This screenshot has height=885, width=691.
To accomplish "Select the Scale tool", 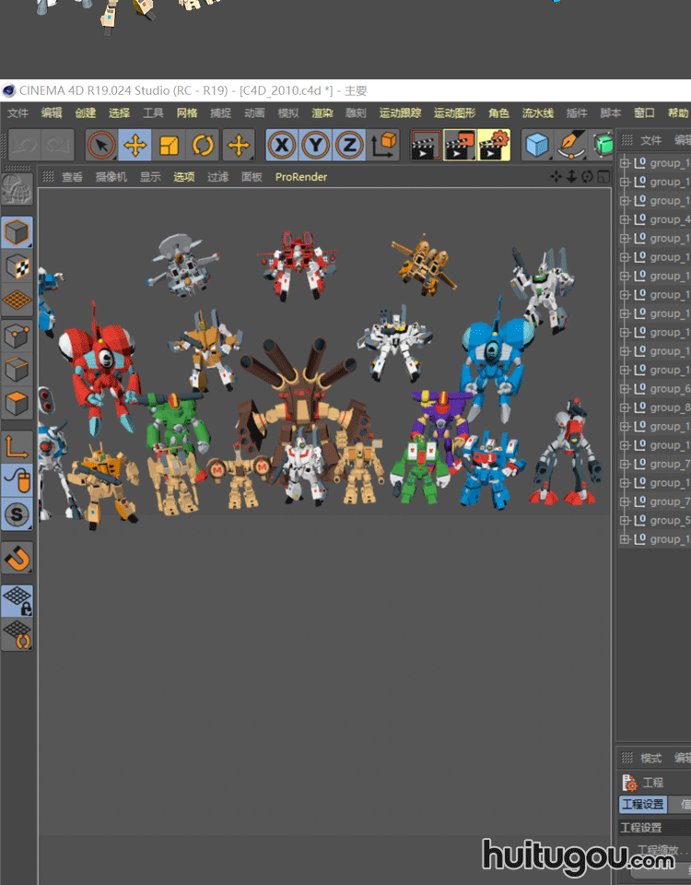I will click(x=169, y=145).
